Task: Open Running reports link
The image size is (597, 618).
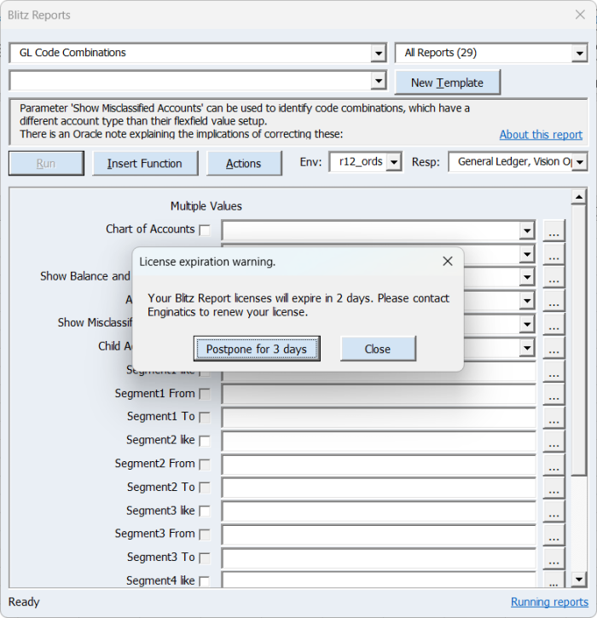Action: click(549, 602)
